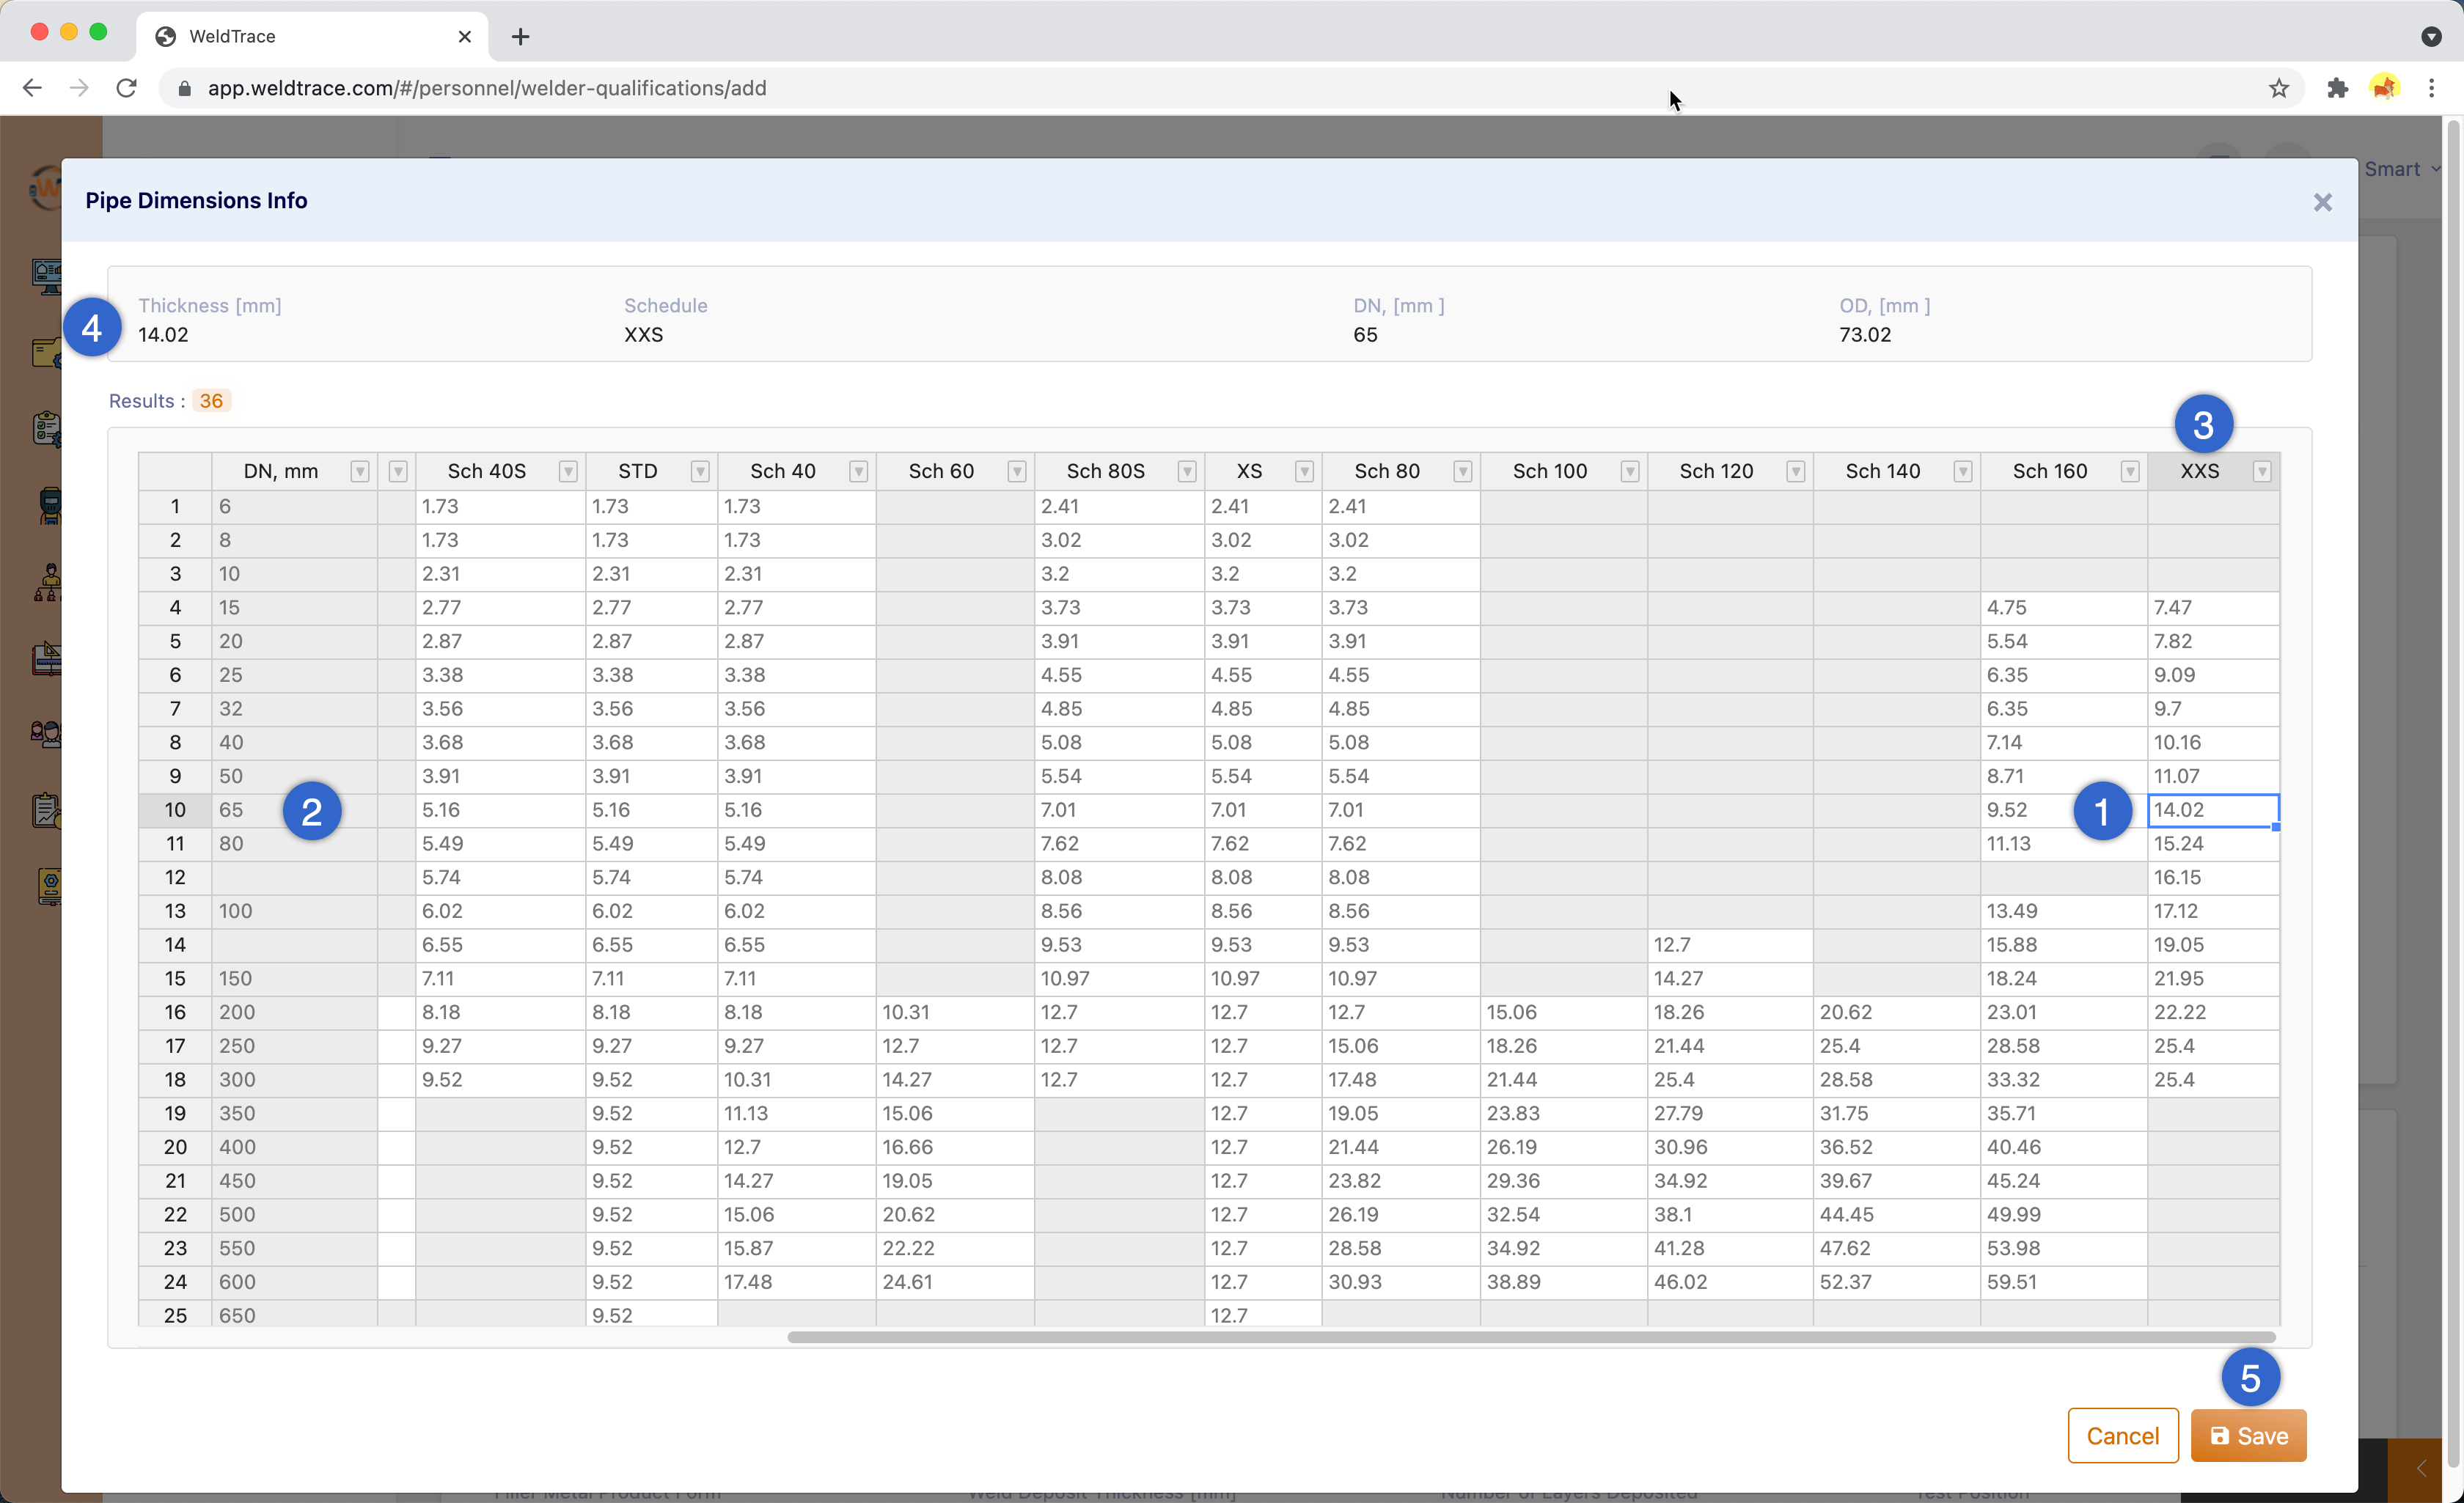
Task: Open the browser three-dot menu
Action: click(x=2432, y=88)
